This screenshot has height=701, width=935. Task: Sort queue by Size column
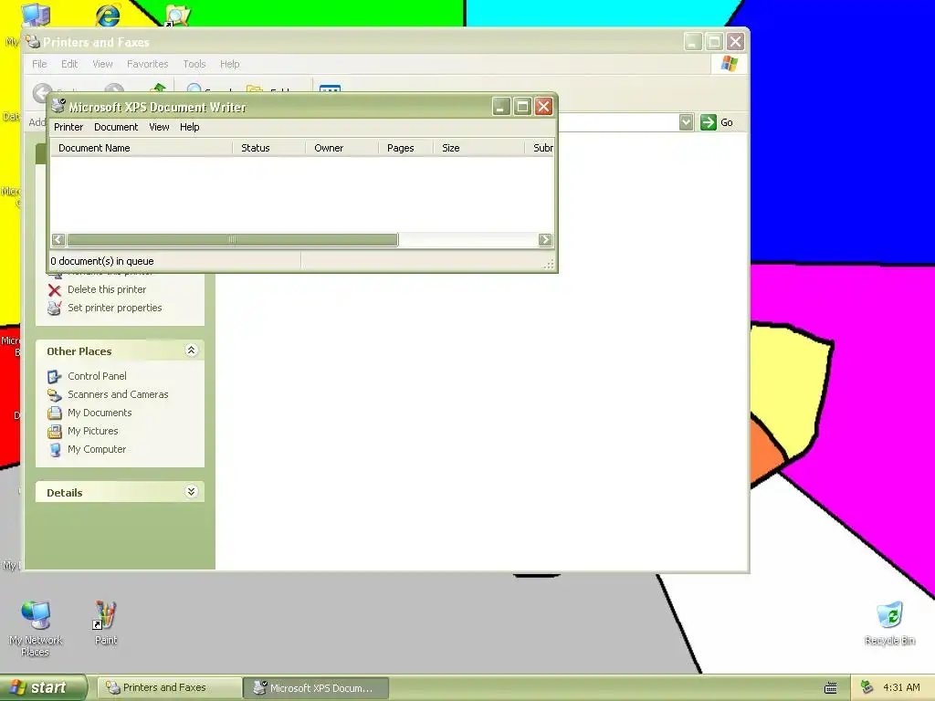pos(478,148)
